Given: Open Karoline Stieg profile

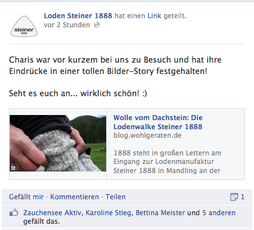Looking at the screenshot, I should 108,213.
